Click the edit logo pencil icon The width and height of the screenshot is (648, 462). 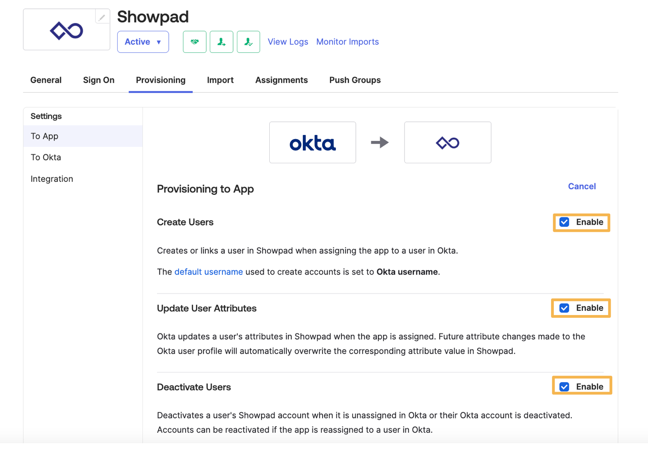pyautogui.click(x=102, y=17)
